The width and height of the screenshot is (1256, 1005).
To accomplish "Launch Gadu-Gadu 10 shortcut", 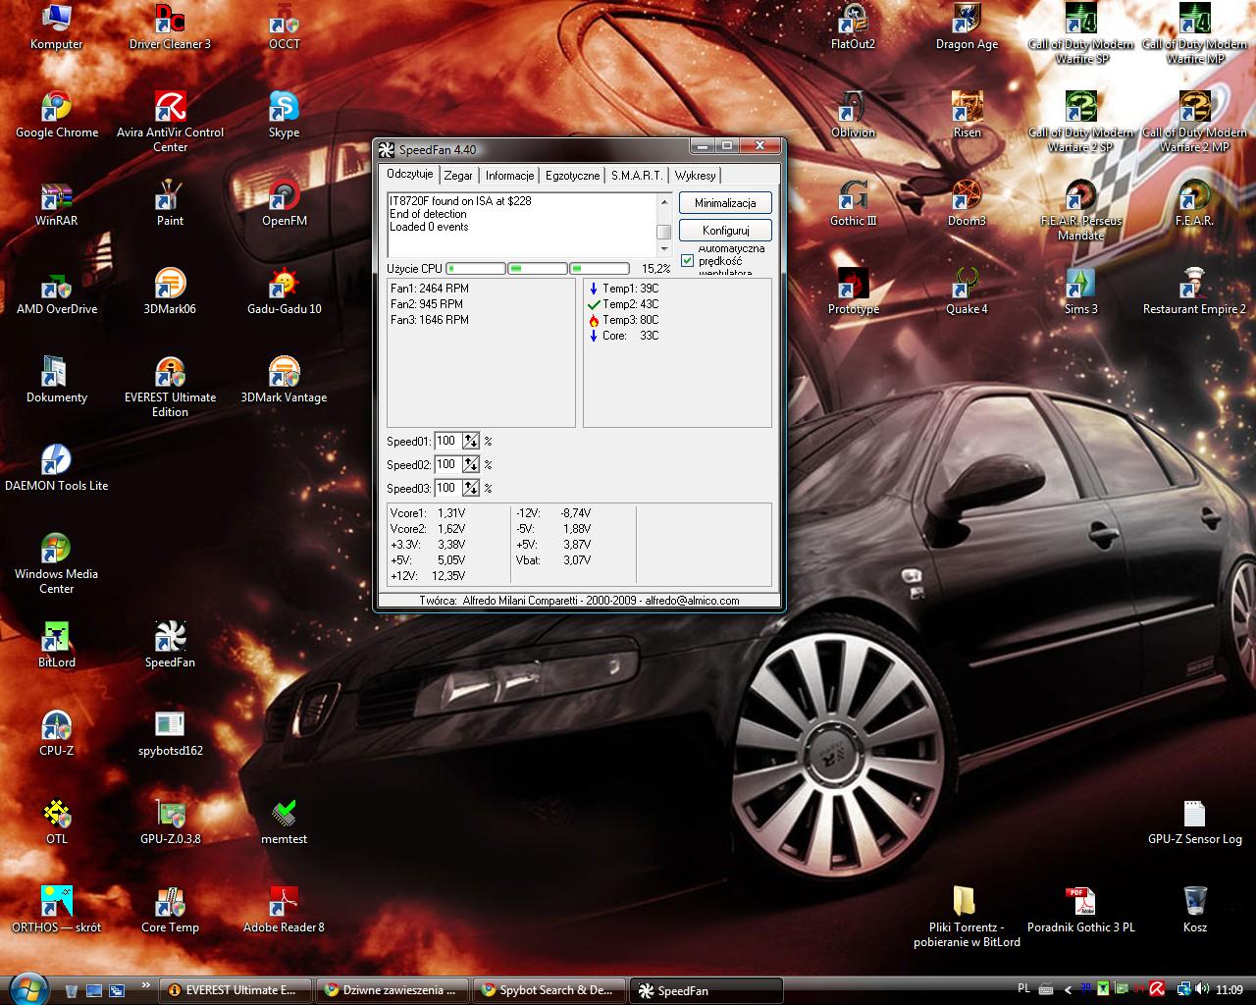I will click(284, 291).
